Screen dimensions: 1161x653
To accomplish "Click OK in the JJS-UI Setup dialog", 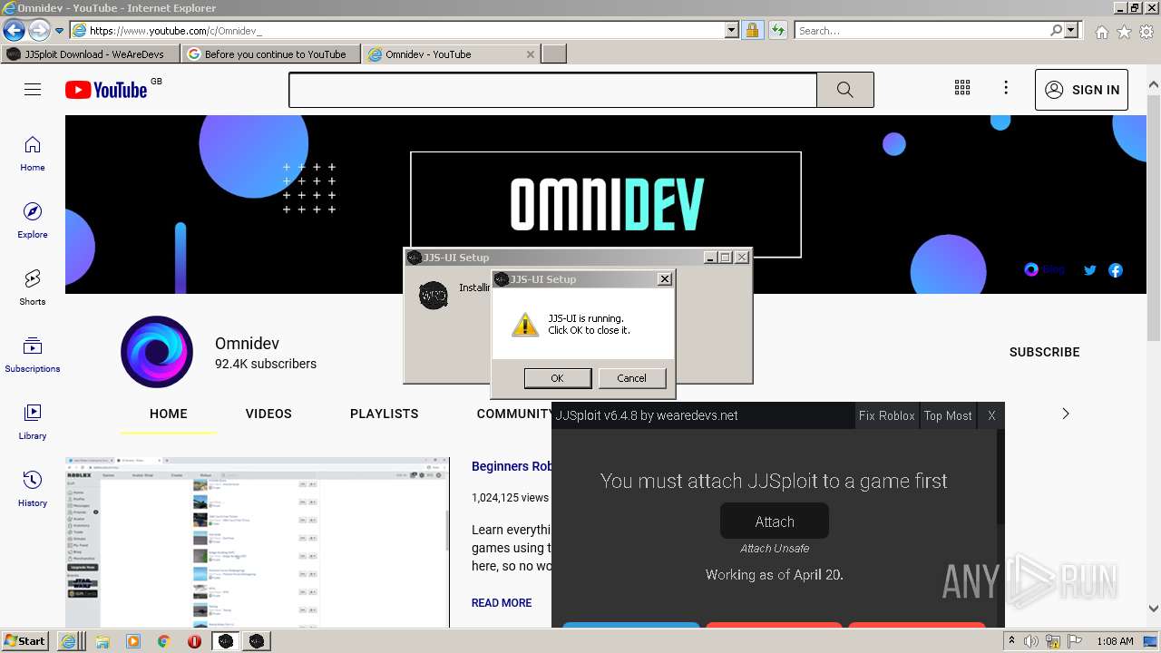I will [557, 378].
